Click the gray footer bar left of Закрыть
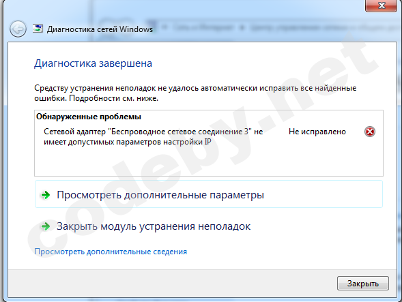The height and width of the screenshot is (302, 402). tap(172, 284)
